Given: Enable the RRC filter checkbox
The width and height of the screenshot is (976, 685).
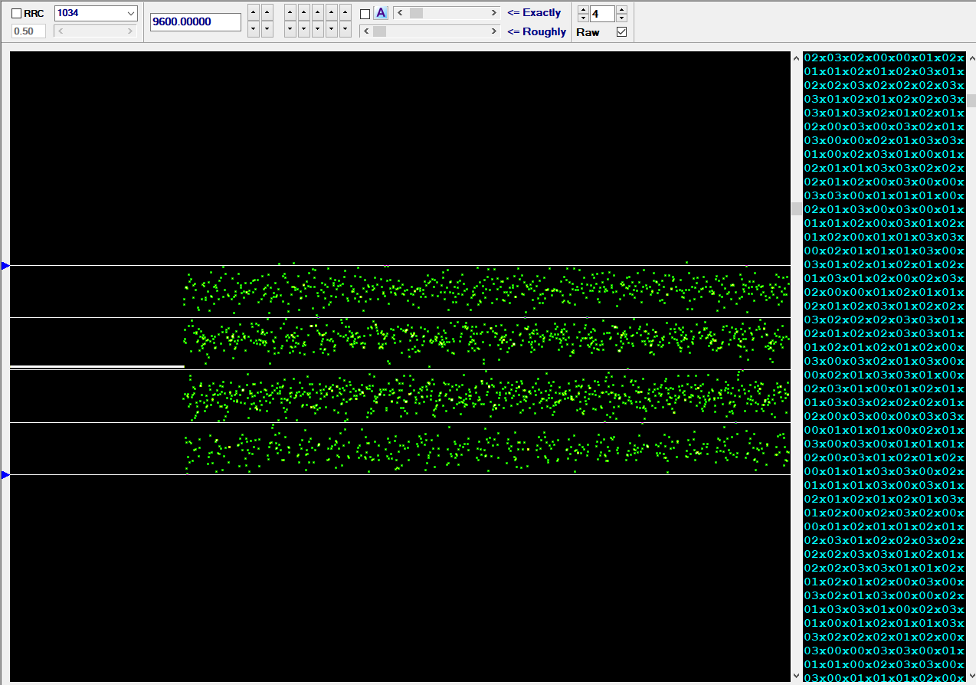Looking at the screenshot, I should pos(16,14).
